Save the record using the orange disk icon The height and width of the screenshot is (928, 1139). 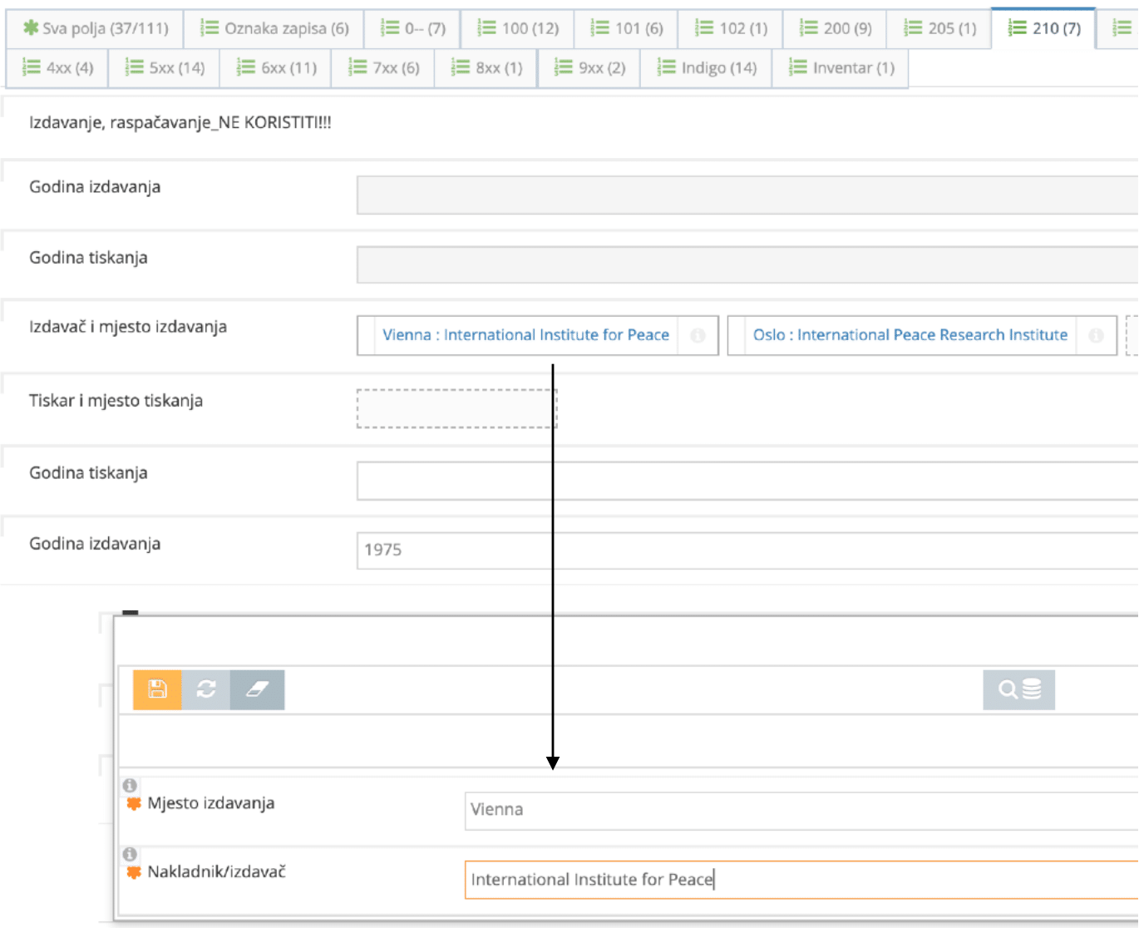click(x=158, y=689)
